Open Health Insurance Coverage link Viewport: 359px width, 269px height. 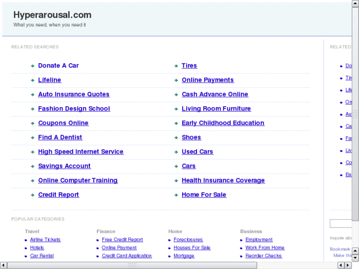click(x=223, y=180)
